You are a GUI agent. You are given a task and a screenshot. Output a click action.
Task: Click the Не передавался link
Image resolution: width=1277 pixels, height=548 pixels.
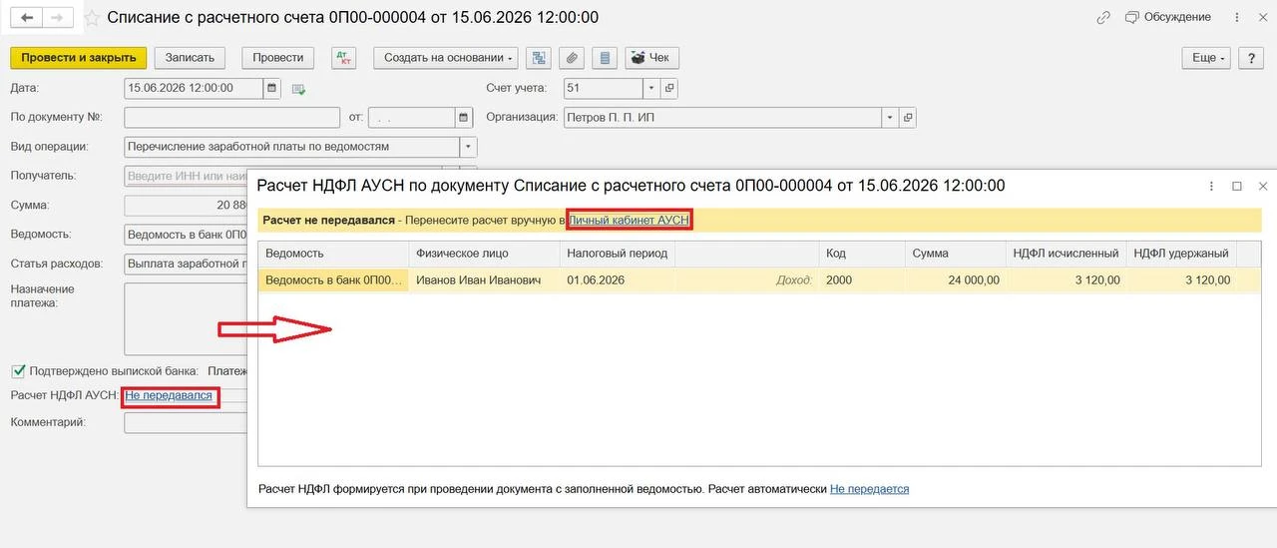click(x=169, y=395)
